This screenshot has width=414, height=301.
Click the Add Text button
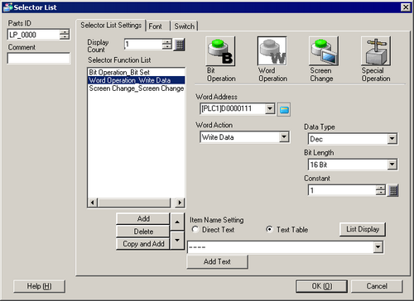(217, 261)
